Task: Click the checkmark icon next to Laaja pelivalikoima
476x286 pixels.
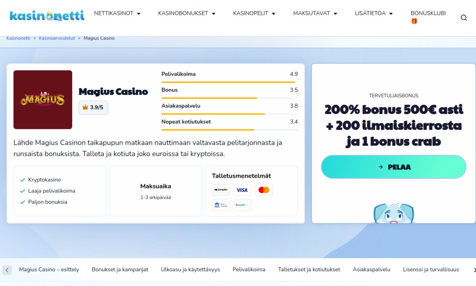Action: (x=23, y=191)
